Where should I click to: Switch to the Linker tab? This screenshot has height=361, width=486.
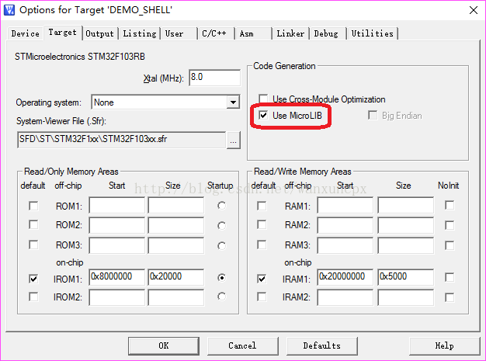tap(290, 33)
